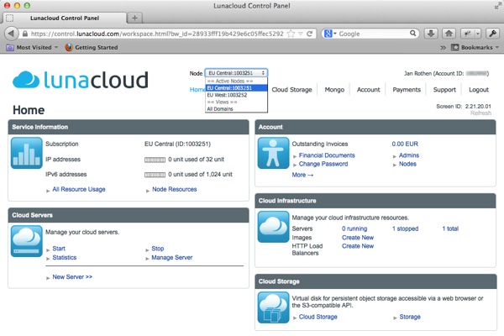Screen dimensions: 504x336
Task: Click the lunacloud logo
Action: (x=81, y=80)
